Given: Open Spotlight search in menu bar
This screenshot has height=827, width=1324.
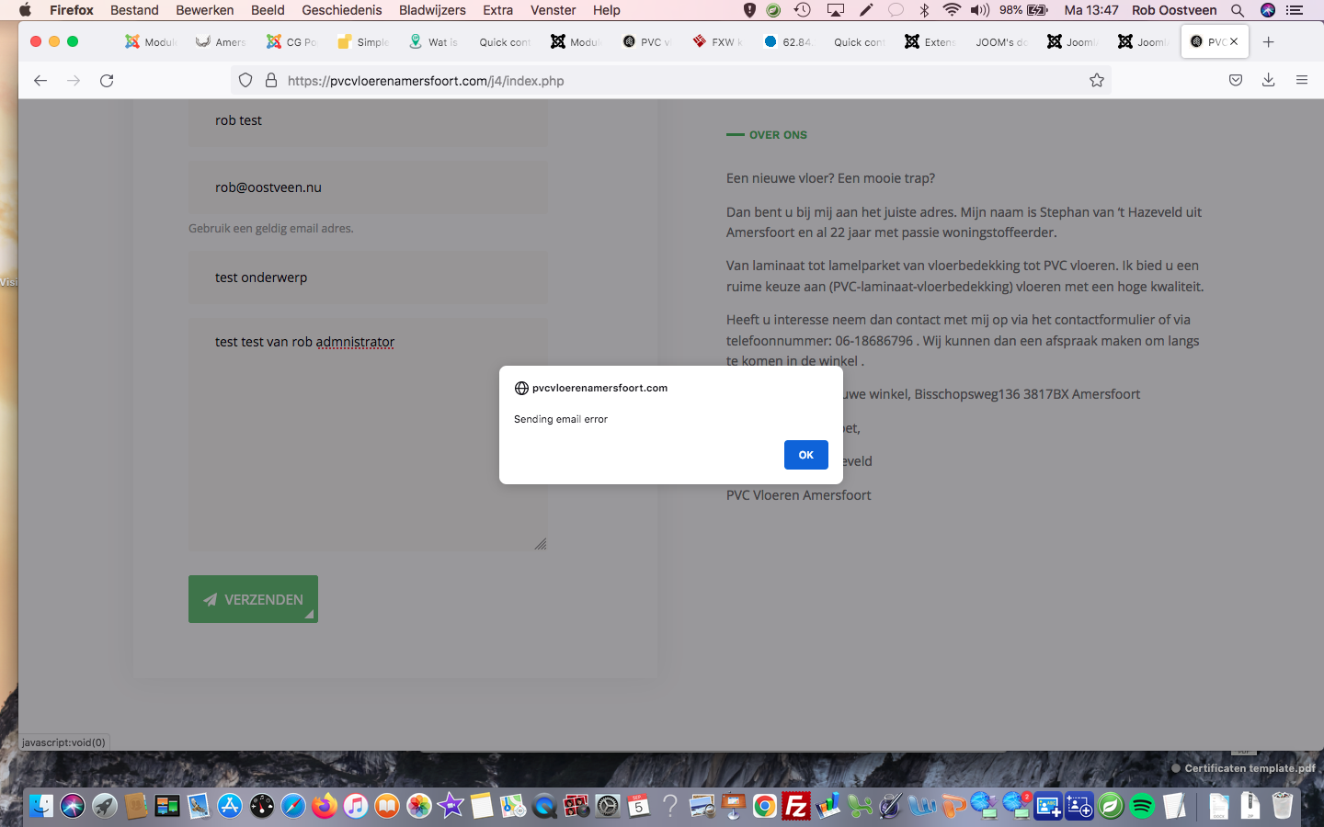Looking at the screenshot, I should tap(1238, 10).
